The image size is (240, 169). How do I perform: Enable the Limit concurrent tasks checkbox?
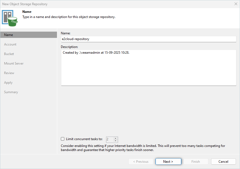63,139
